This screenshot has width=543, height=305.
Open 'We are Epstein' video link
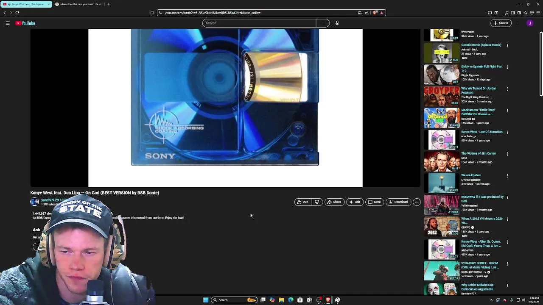click(471, 175)
